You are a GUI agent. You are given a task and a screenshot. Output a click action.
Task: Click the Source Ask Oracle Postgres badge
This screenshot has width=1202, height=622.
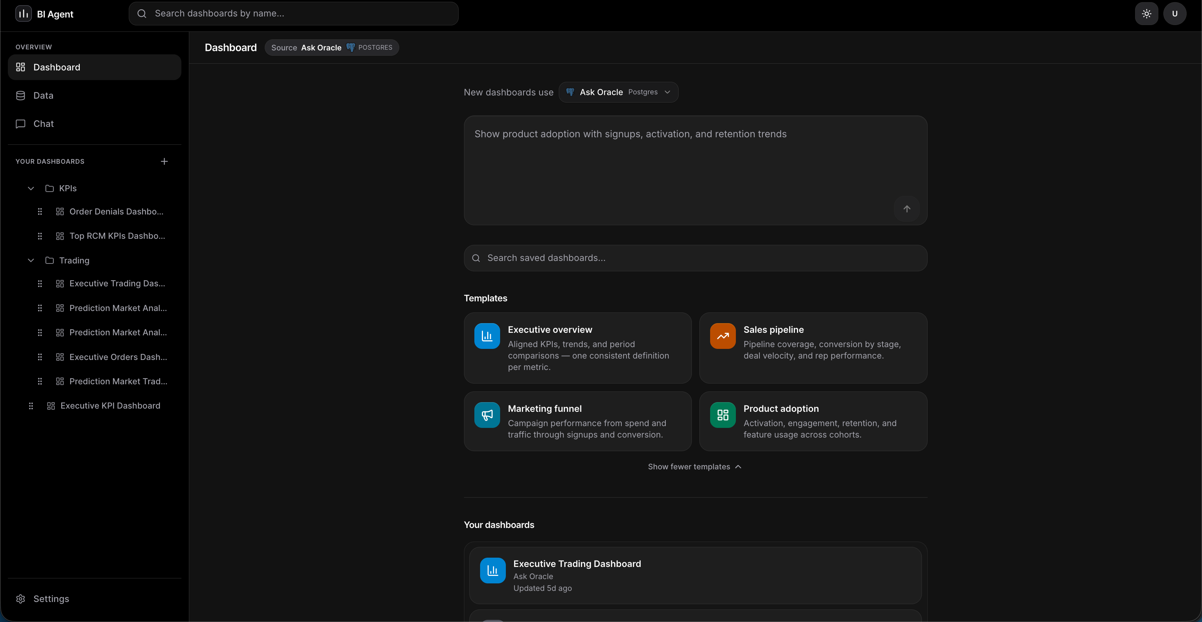(x=332, y=48)
